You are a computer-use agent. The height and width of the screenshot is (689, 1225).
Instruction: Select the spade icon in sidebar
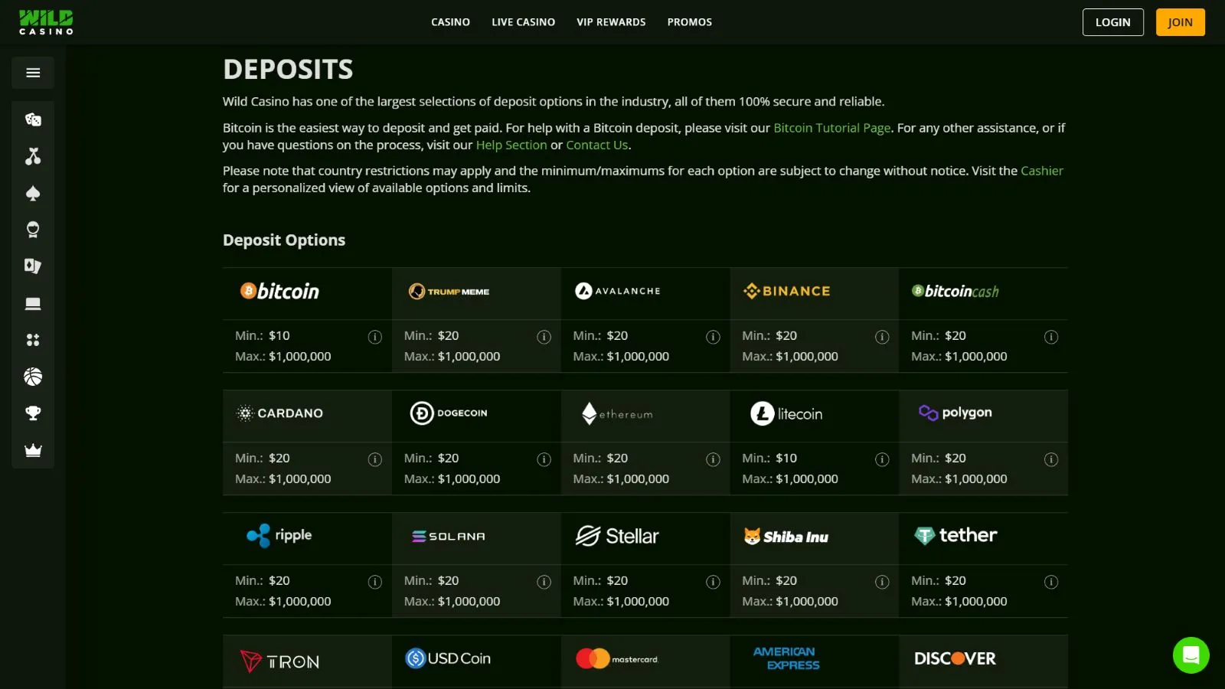33,193
